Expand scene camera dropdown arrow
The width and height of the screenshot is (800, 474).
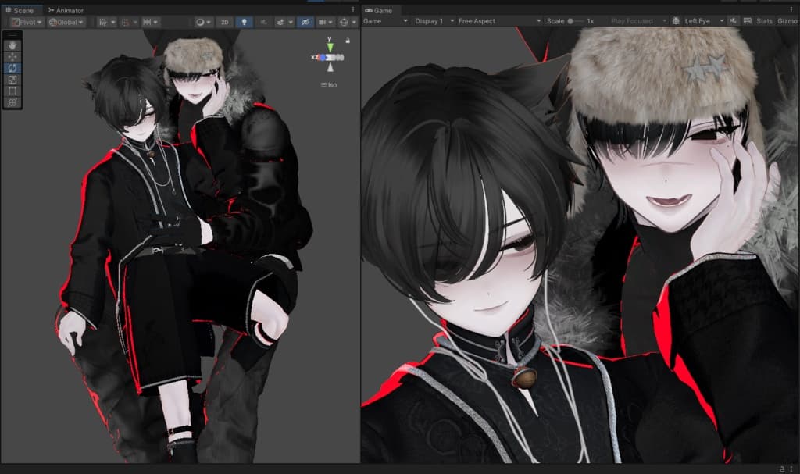331,22
